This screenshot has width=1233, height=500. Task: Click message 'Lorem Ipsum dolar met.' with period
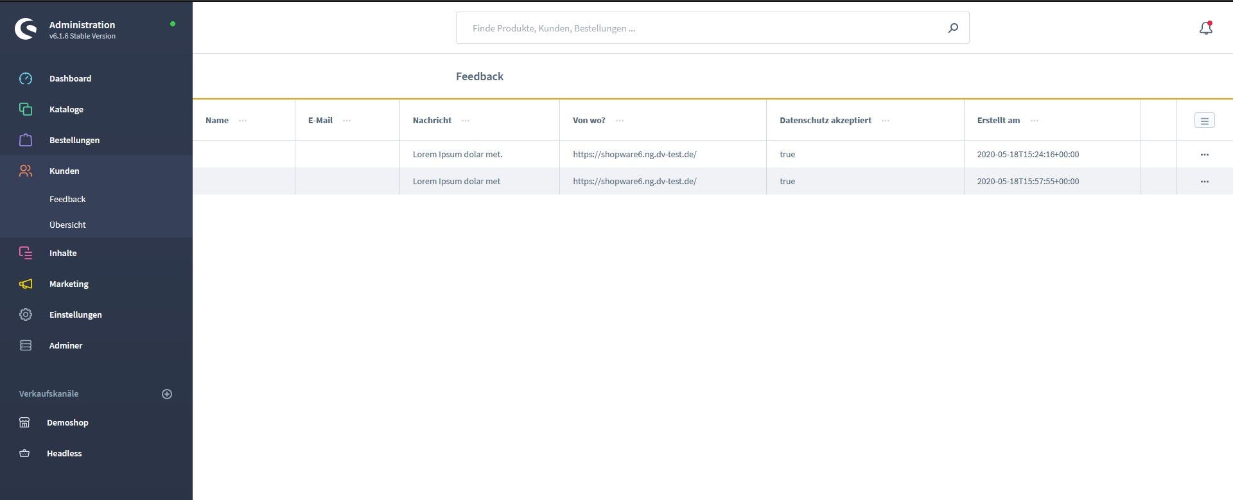[458, 154]
